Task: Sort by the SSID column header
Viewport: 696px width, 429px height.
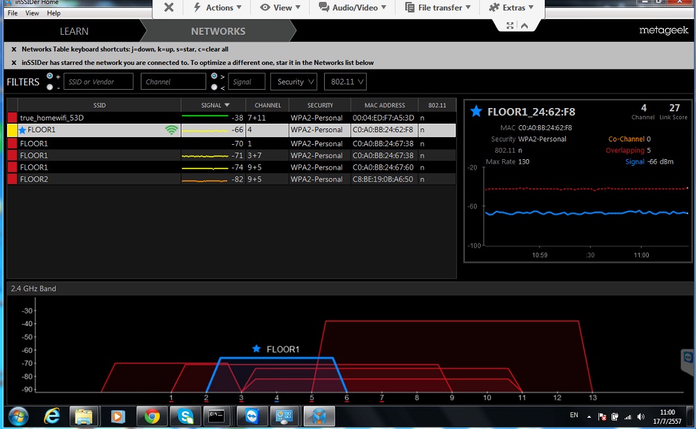Action: pos(100,105)
